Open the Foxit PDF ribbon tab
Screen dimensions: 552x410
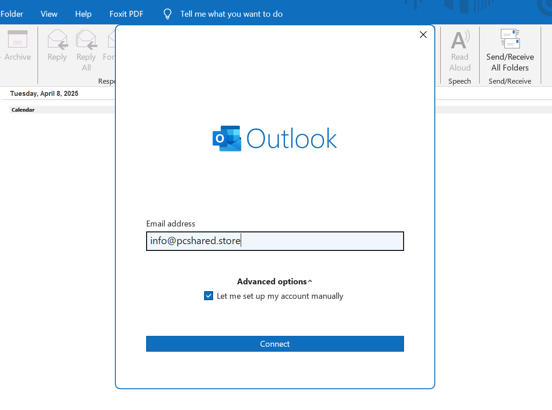click(x=126, y=14)
